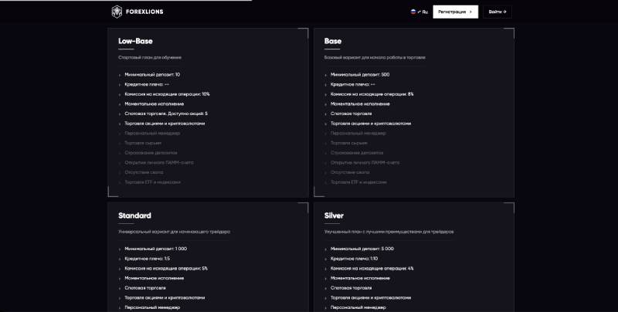The height and width of the screenshot is (312, 618).
Task: Click the Silver plan title
Action: [334, 215]
